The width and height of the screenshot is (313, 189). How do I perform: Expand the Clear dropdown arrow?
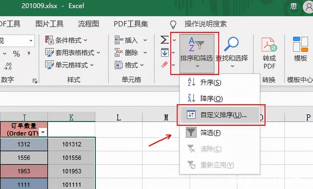[x=173, y=65]
